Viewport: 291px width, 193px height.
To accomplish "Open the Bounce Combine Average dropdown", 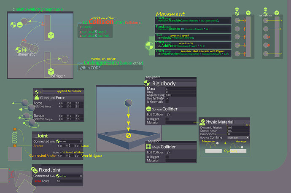I will pyautogui.click(x=238, y=137).
